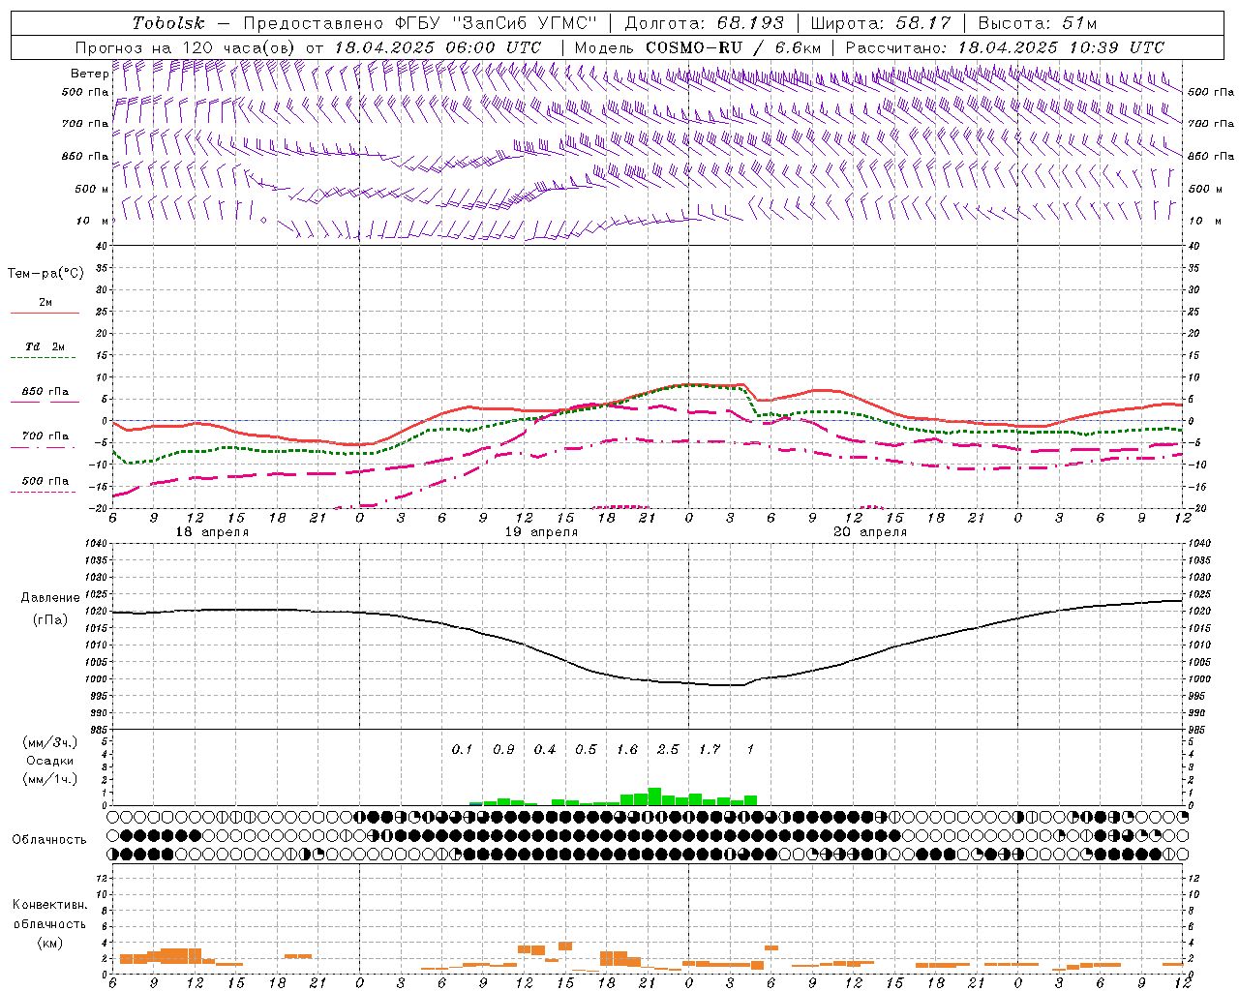The width and height of the screenshot is (1239, 991).
Task: Select the "Давление" pressure panel label
Action: [x=50, y=598]
